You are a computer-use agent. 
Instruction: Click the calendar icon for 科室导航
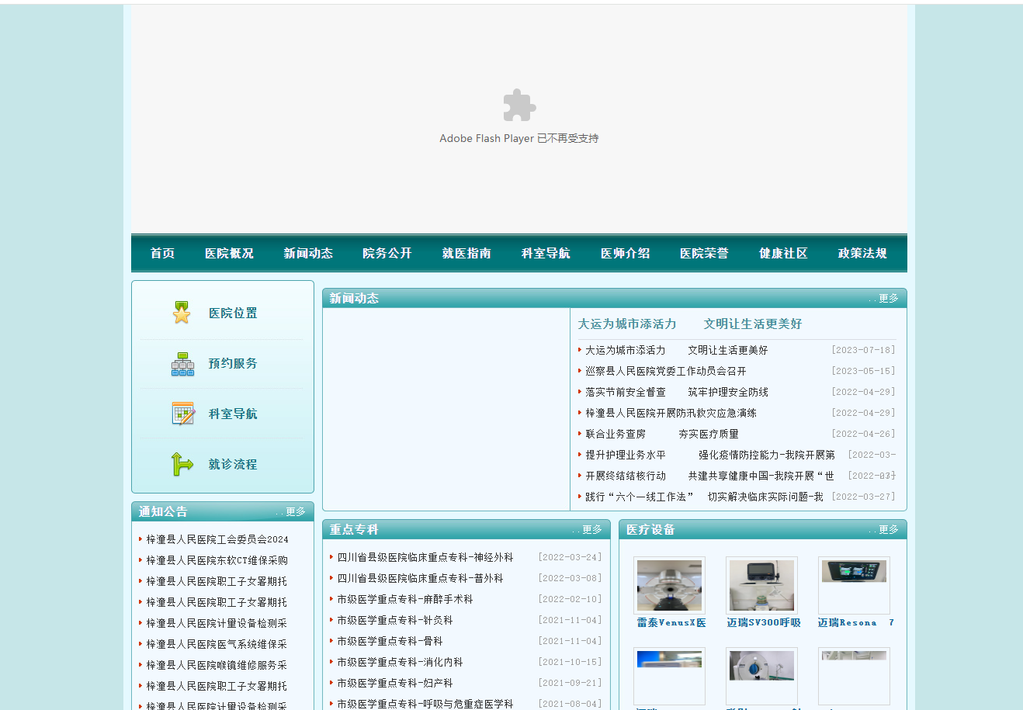click(182, 414)
